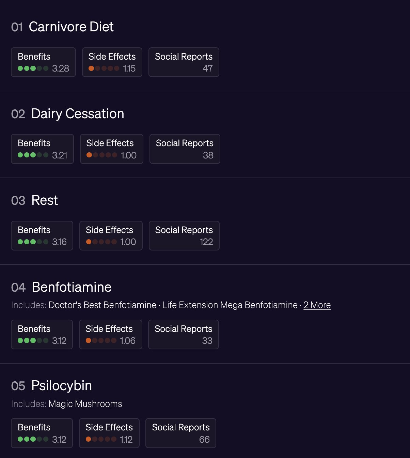Open Benfotiamine Social Reports 33 card
Screen dimensions: 410x458
pos(184,335)
